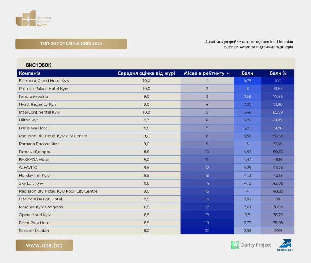Click the Clarity Project logo
This screenshot has width=311, height=263.
click(x=251, y=245)
